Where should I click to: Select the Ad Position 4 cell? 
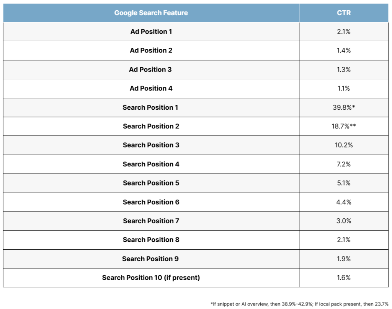click(151, 88)
